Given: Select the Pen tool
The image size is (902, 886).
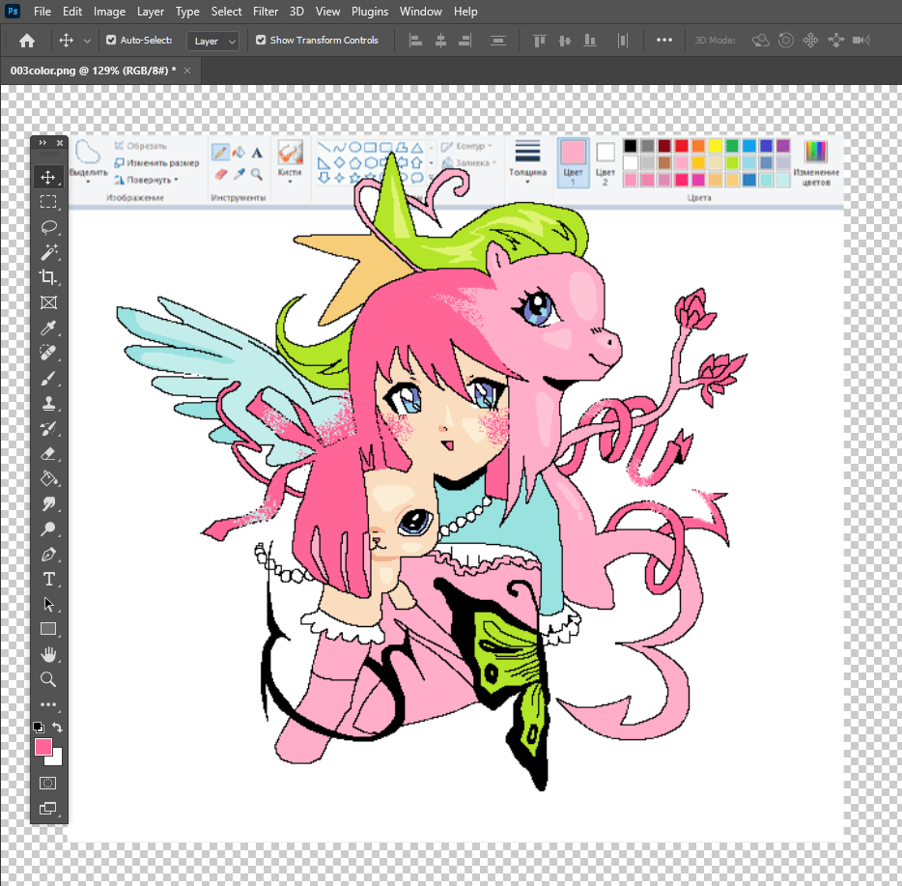Looking at the screenshot, I should point(48,554).
